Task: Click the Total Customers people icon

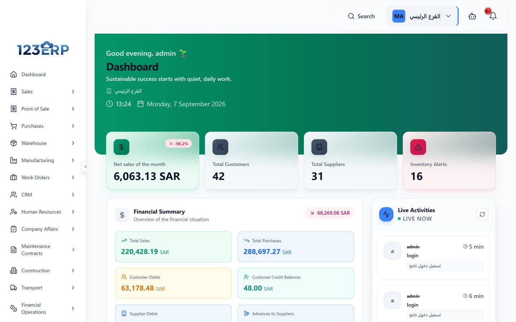Action: click(220, 147)
